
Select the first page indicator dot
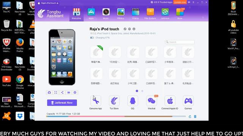point(137,91)
